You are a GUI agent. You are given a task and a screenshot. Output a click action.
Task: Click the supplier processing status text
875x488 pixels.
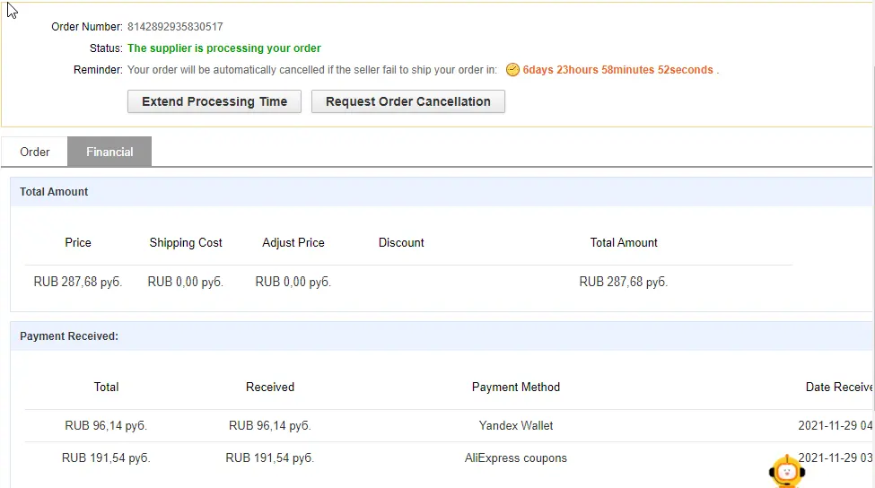point(224,48)
